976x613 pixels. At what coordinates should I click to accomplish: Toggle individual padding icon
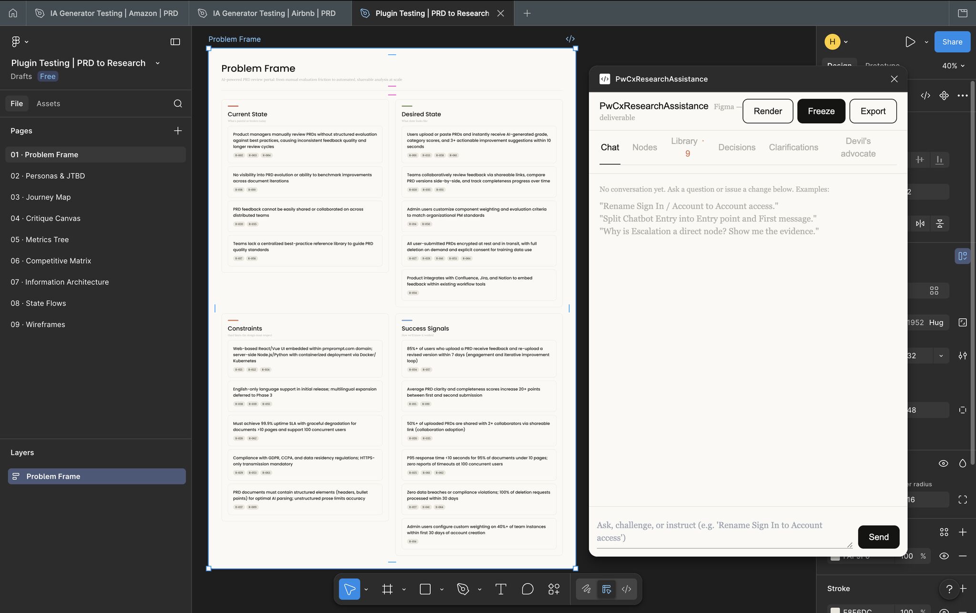point(962,410)
